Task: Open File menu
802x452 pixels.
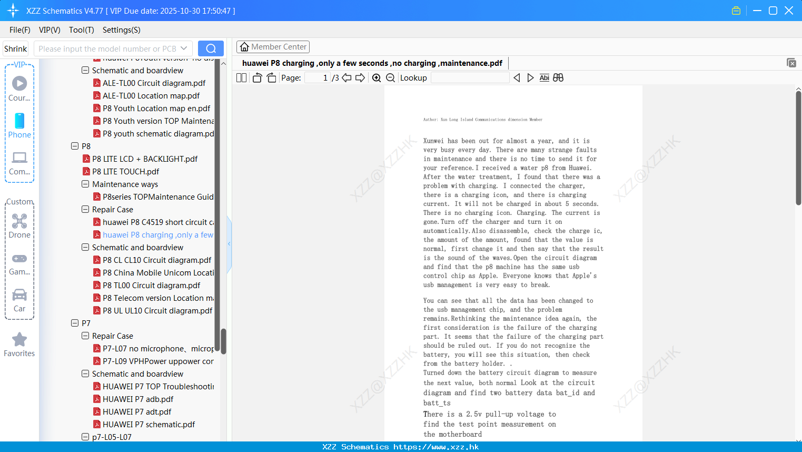Action: coord(20,30)
